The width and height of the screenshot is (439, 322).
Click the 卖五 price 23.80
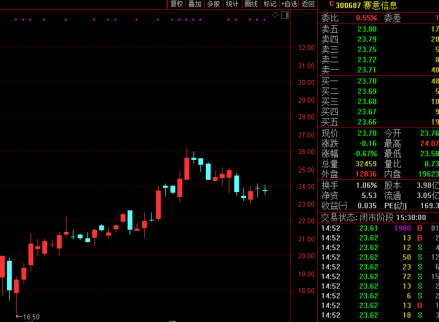point(367,29)
